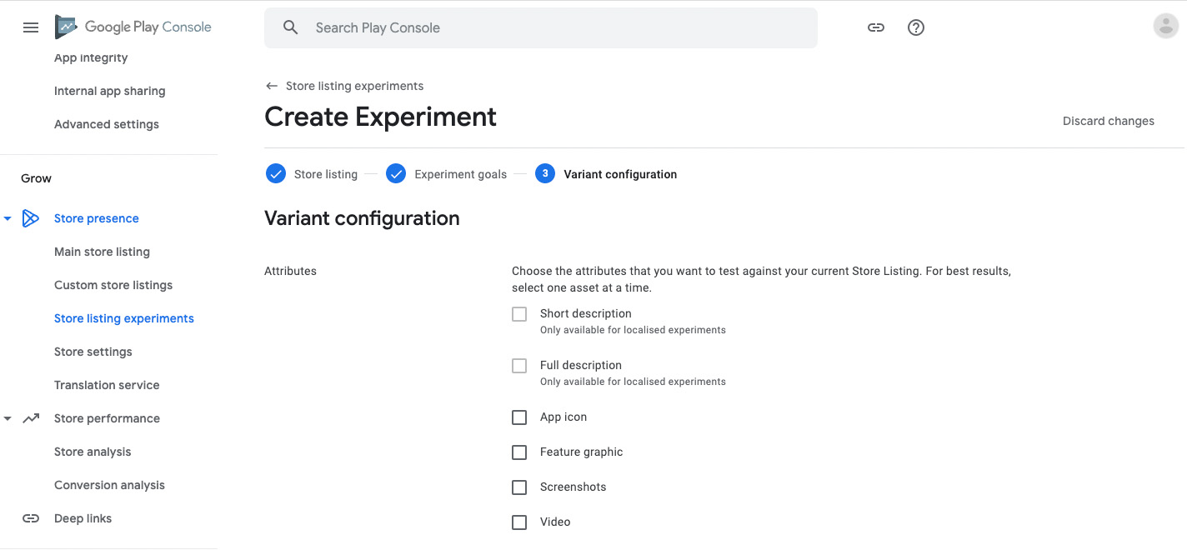This screenshot has width=1187, height=550.
Task: Enable the App icon checkbox
Action: (x=519, y=417)
